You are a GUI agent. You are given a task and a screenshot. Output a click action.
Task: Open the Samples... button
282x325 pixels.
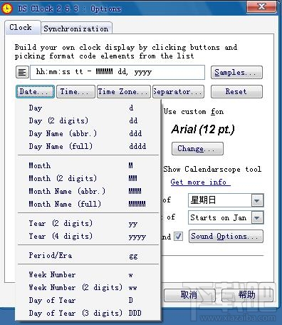[236, 72]
